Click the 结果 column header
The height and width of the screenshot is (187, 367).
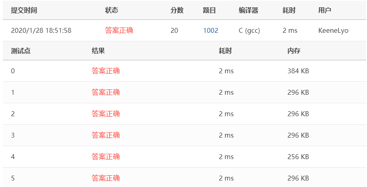click(x=98, y=51)
